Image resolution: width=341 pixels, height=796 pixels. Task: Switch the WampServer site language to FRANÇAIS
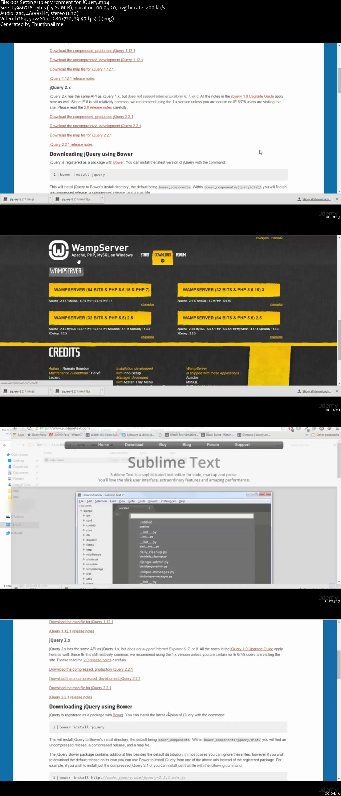[262, 238]
